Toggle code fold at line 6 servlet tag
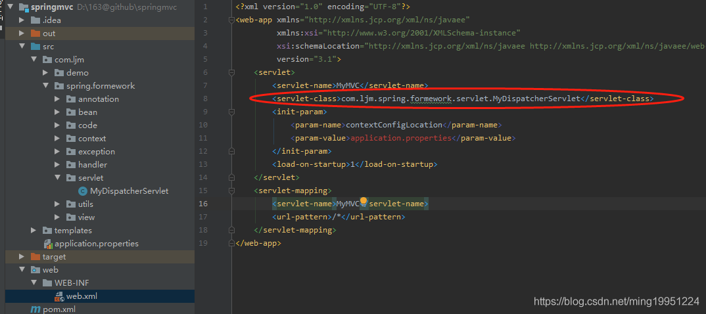Screen dimensions: 706x314 pos(231,72)
